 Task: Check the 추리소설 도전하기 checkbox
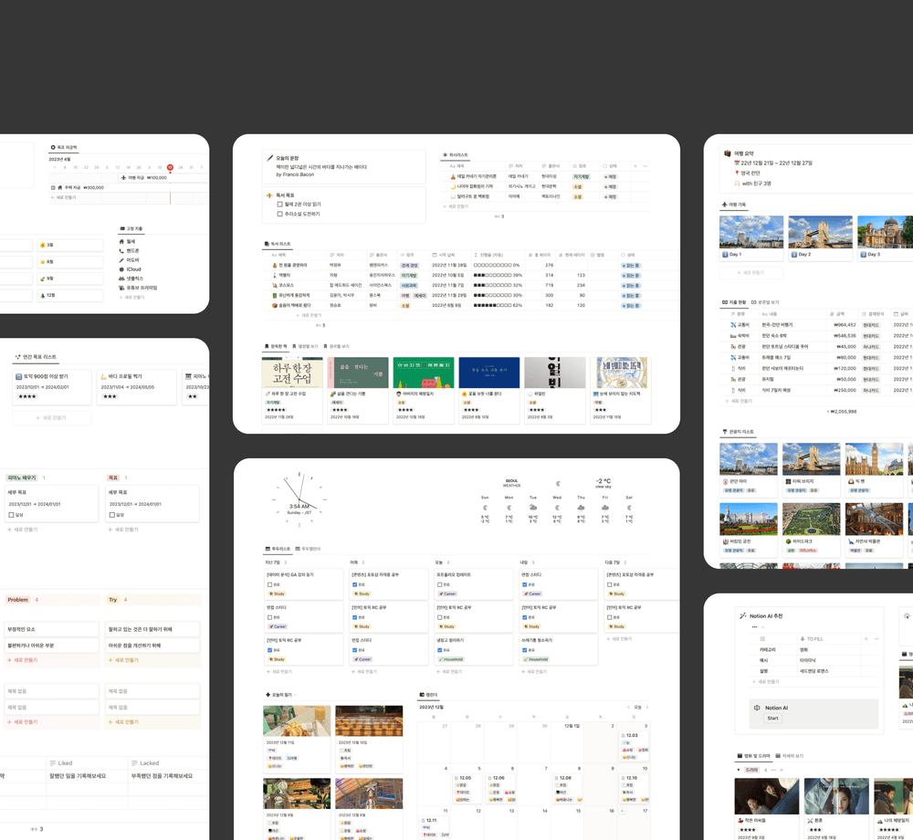point(279,215)
